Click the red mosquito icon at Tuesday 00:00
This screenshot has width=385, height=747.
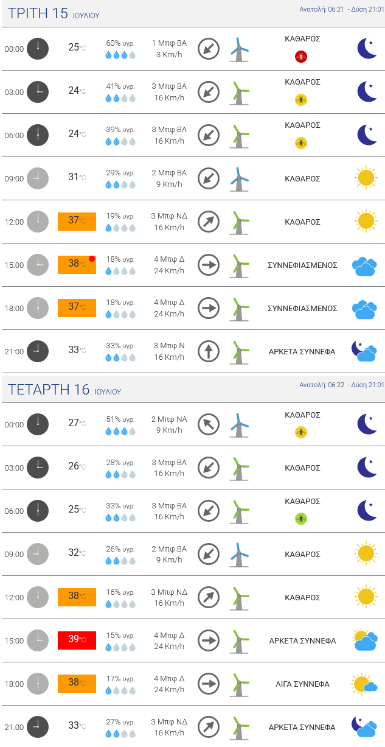[300, 57]
